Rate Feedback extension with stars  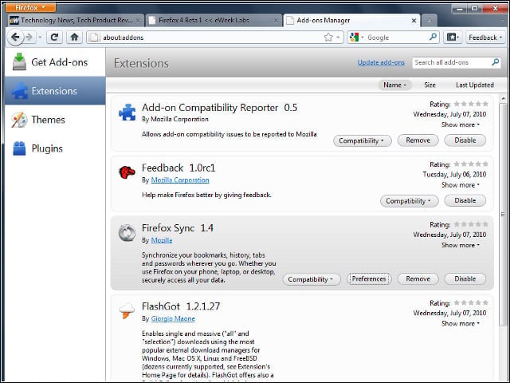coord(471,164)
